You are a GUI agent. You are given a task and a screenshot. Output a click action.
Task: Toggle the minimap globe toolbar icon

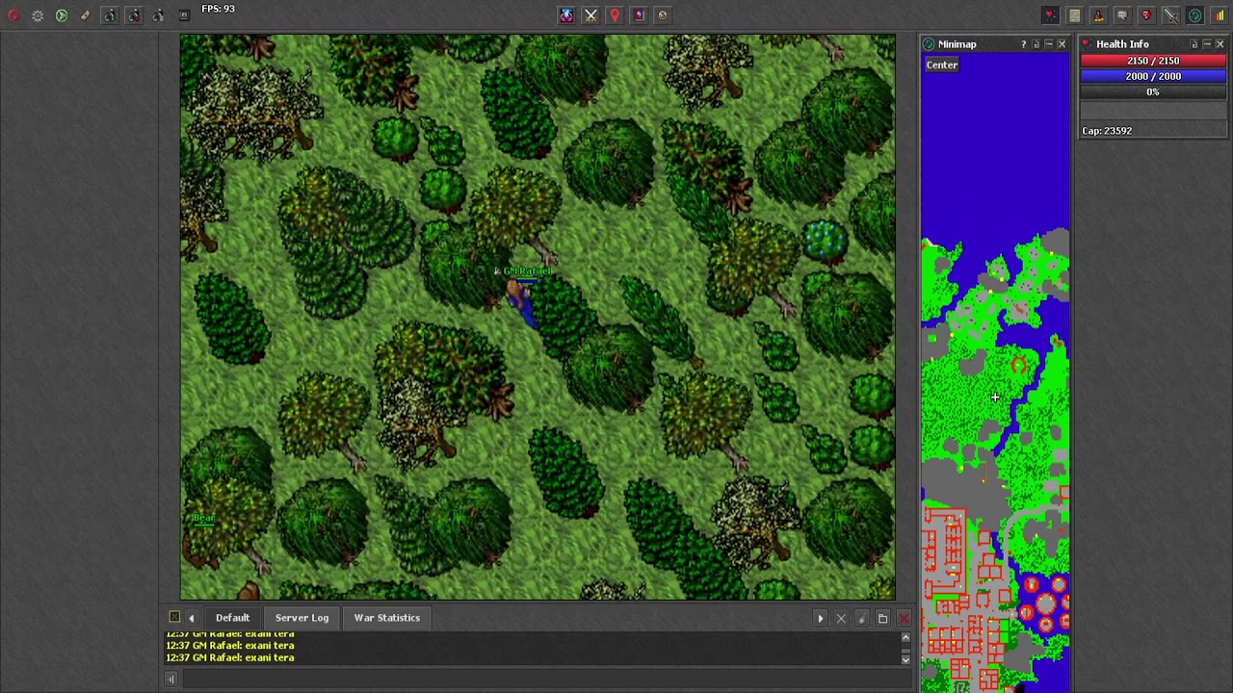click(1194, 15)
